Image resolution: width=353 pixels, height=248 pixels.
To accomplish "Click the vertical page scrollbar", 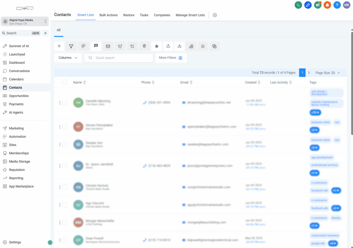I will (x=352, y=83).
